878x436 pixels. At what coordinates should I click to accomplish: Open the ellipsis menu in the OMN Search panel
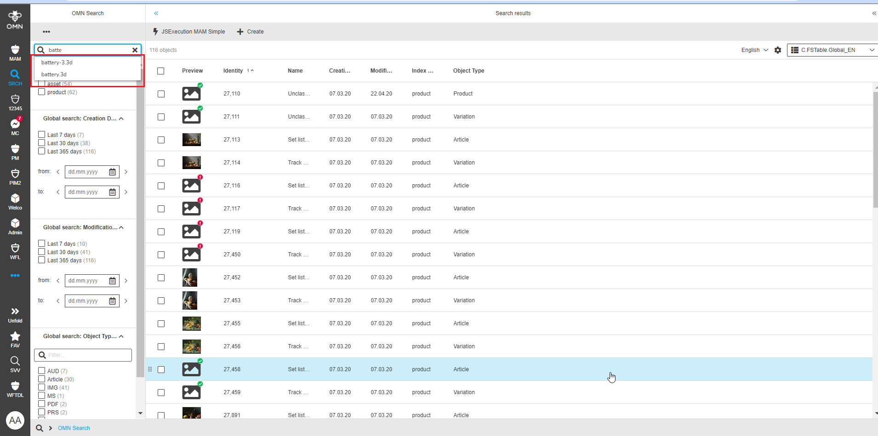[x=46, y=31]
